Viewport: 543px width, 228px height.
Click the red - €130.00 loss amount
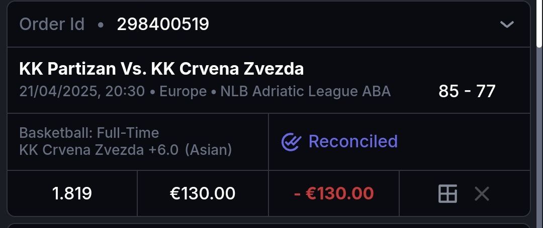click(x=333, y=193)
